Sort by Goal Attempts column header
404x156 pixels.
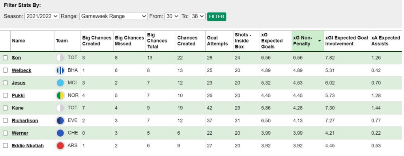[x=217, y=41]
